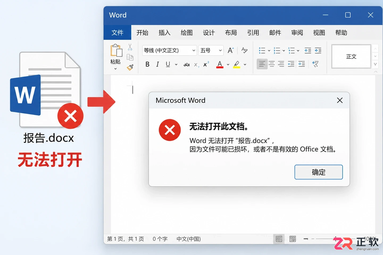Switch to the 绘图 ribbon tab

click(186, 32)
